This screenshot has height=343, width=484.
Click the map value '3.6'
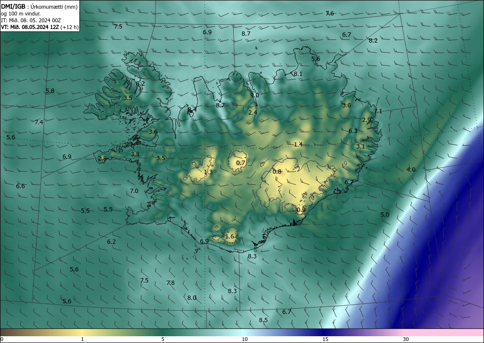pos(153,132)
